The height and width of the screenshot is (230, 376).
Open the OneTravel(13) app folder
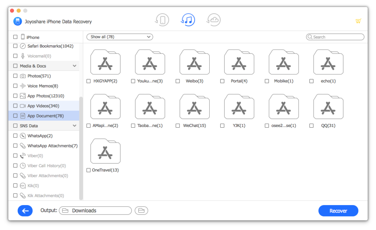[x=105, y=151]
